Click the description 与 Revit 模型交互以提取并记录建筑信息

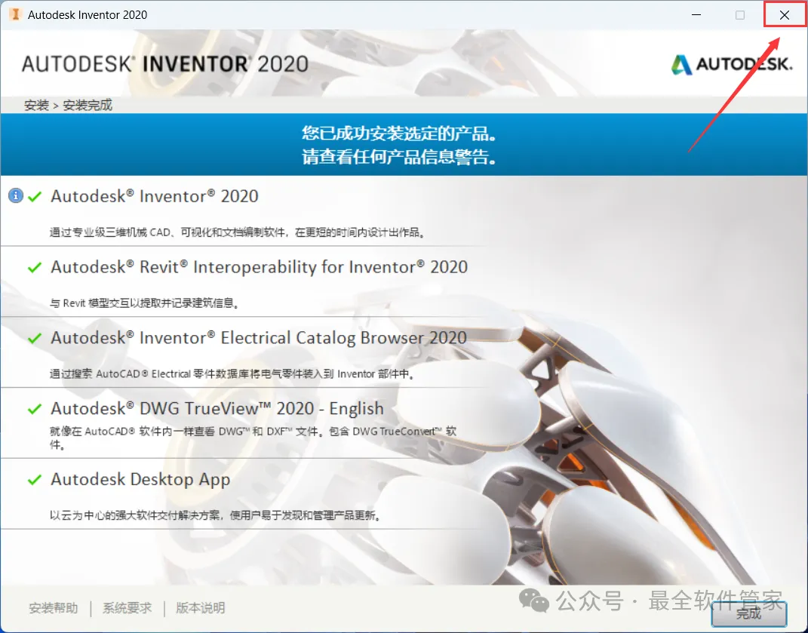click(145, 303)
